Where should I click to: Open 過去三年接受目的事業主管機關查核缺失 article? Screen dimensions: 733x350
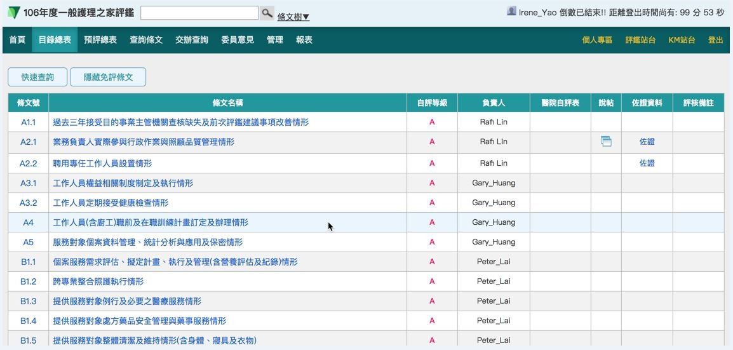pyautogui.click(x=181, y=123)
